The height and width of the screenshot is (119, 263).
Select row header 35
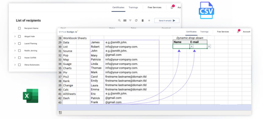pyautogui.click(x=60, y=68)
